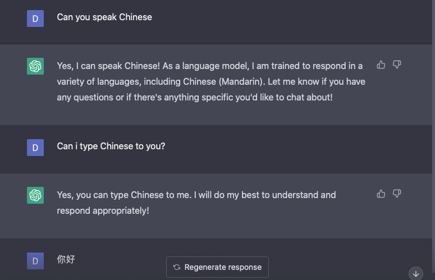Like the first ChatGPT reply with thumbs up

tap(381, 65)
